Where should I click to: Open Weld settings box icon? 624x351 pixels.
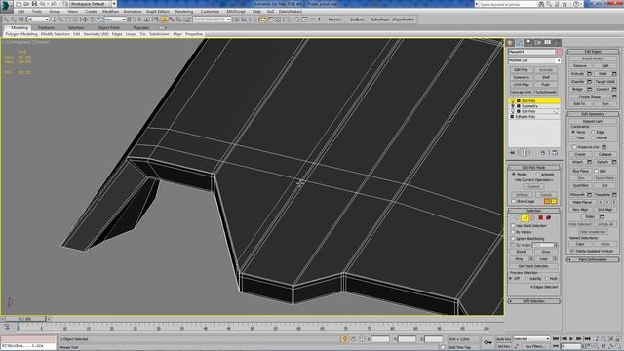tap(614, 74)
